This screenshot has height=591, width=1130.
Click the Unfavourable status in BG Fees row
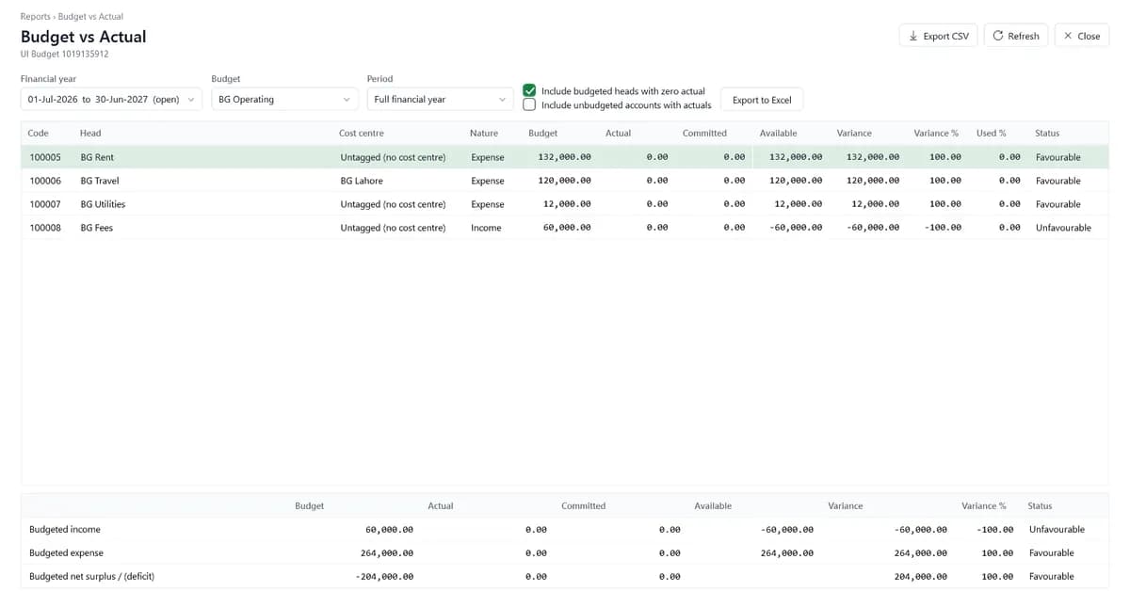(x=1063, y=228)
